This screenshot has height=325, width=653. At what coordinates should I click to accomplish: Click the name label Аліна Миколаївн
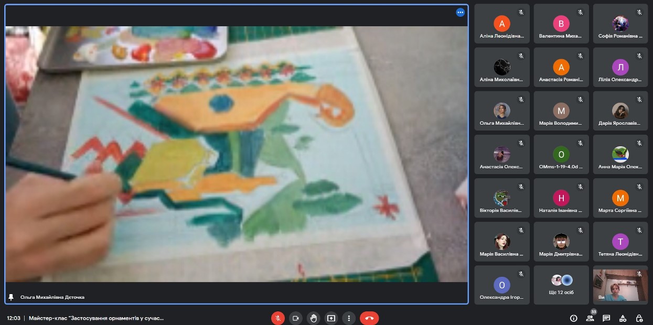502,80
